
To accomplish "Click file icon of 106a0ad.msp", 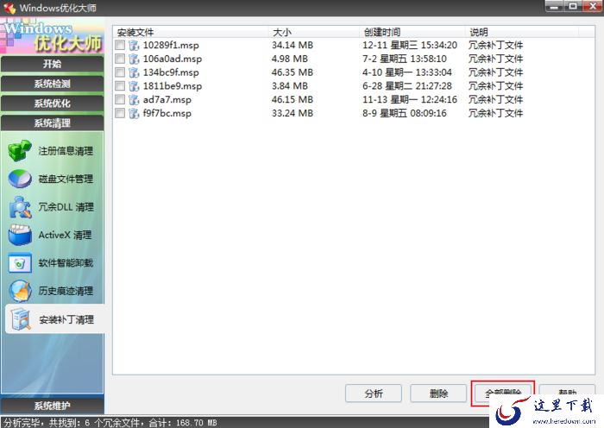I will (x=134, y=59).
